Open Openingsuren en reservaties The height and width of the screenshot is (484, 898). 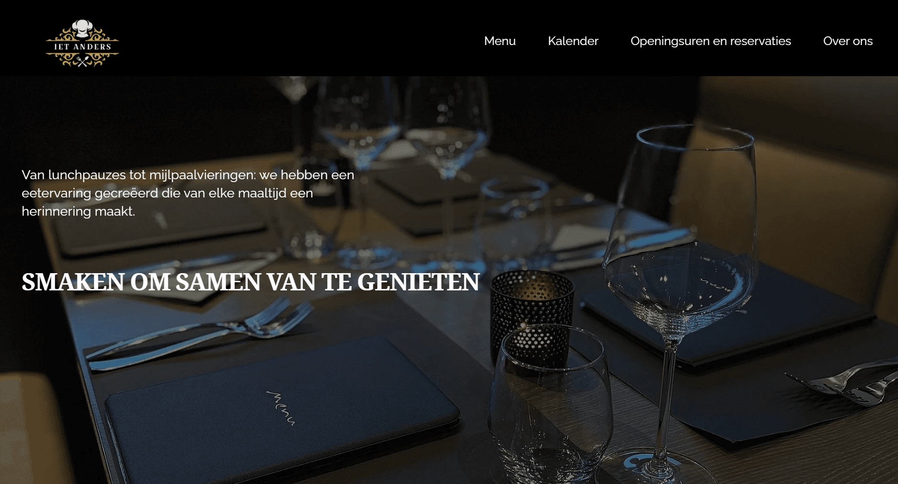tap(711, 41)
